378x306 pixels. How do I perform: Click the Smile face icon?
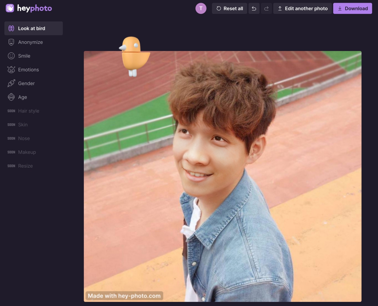click(x=11, y=56)
